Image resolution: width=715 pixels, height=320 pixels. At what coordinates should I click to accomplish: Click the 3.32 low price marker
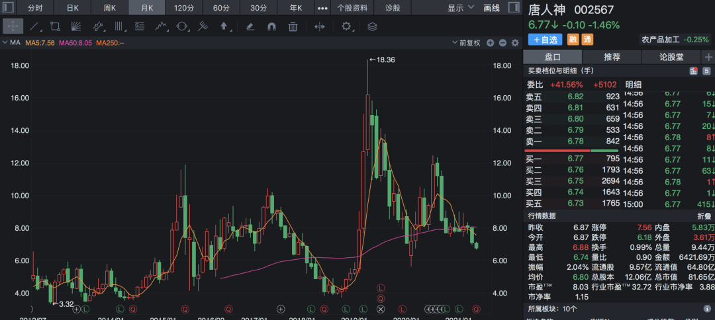[64, 303]
